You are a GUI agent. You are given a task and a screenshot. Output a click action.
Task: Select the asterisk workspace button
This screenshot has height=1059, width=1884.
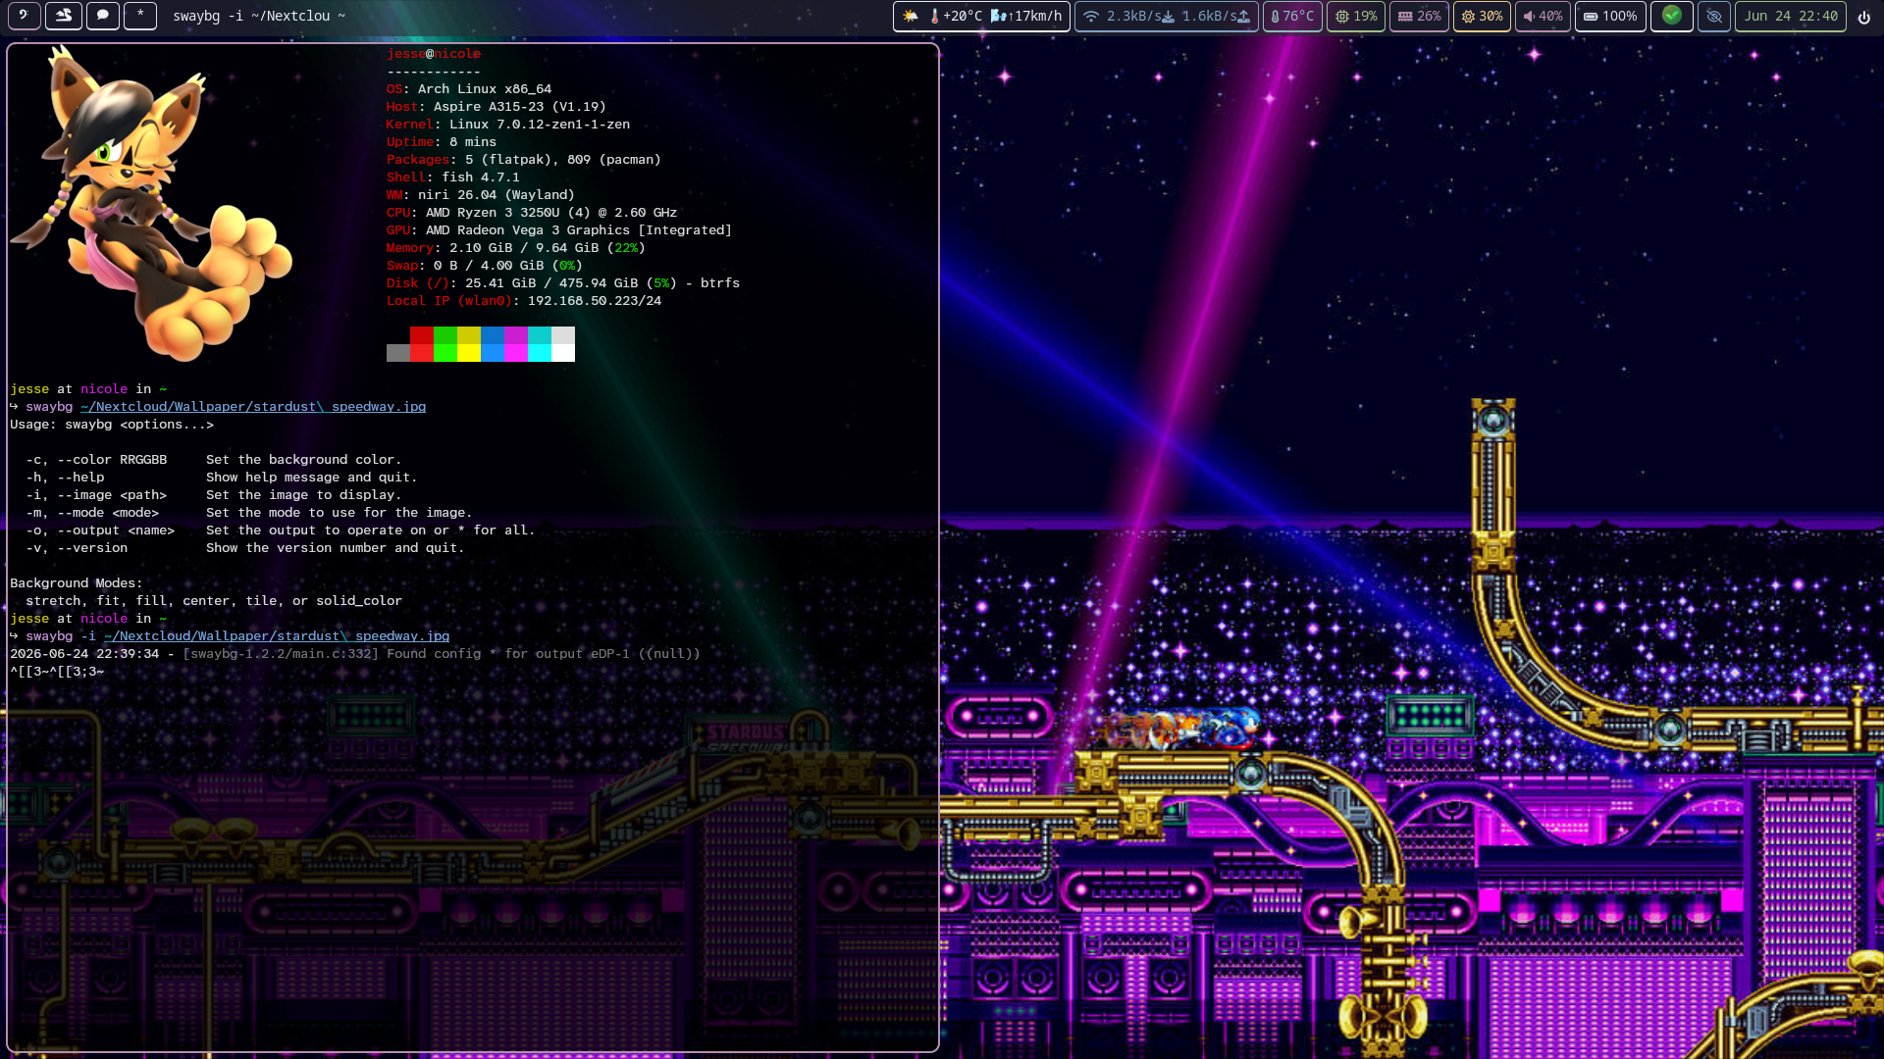140,16
